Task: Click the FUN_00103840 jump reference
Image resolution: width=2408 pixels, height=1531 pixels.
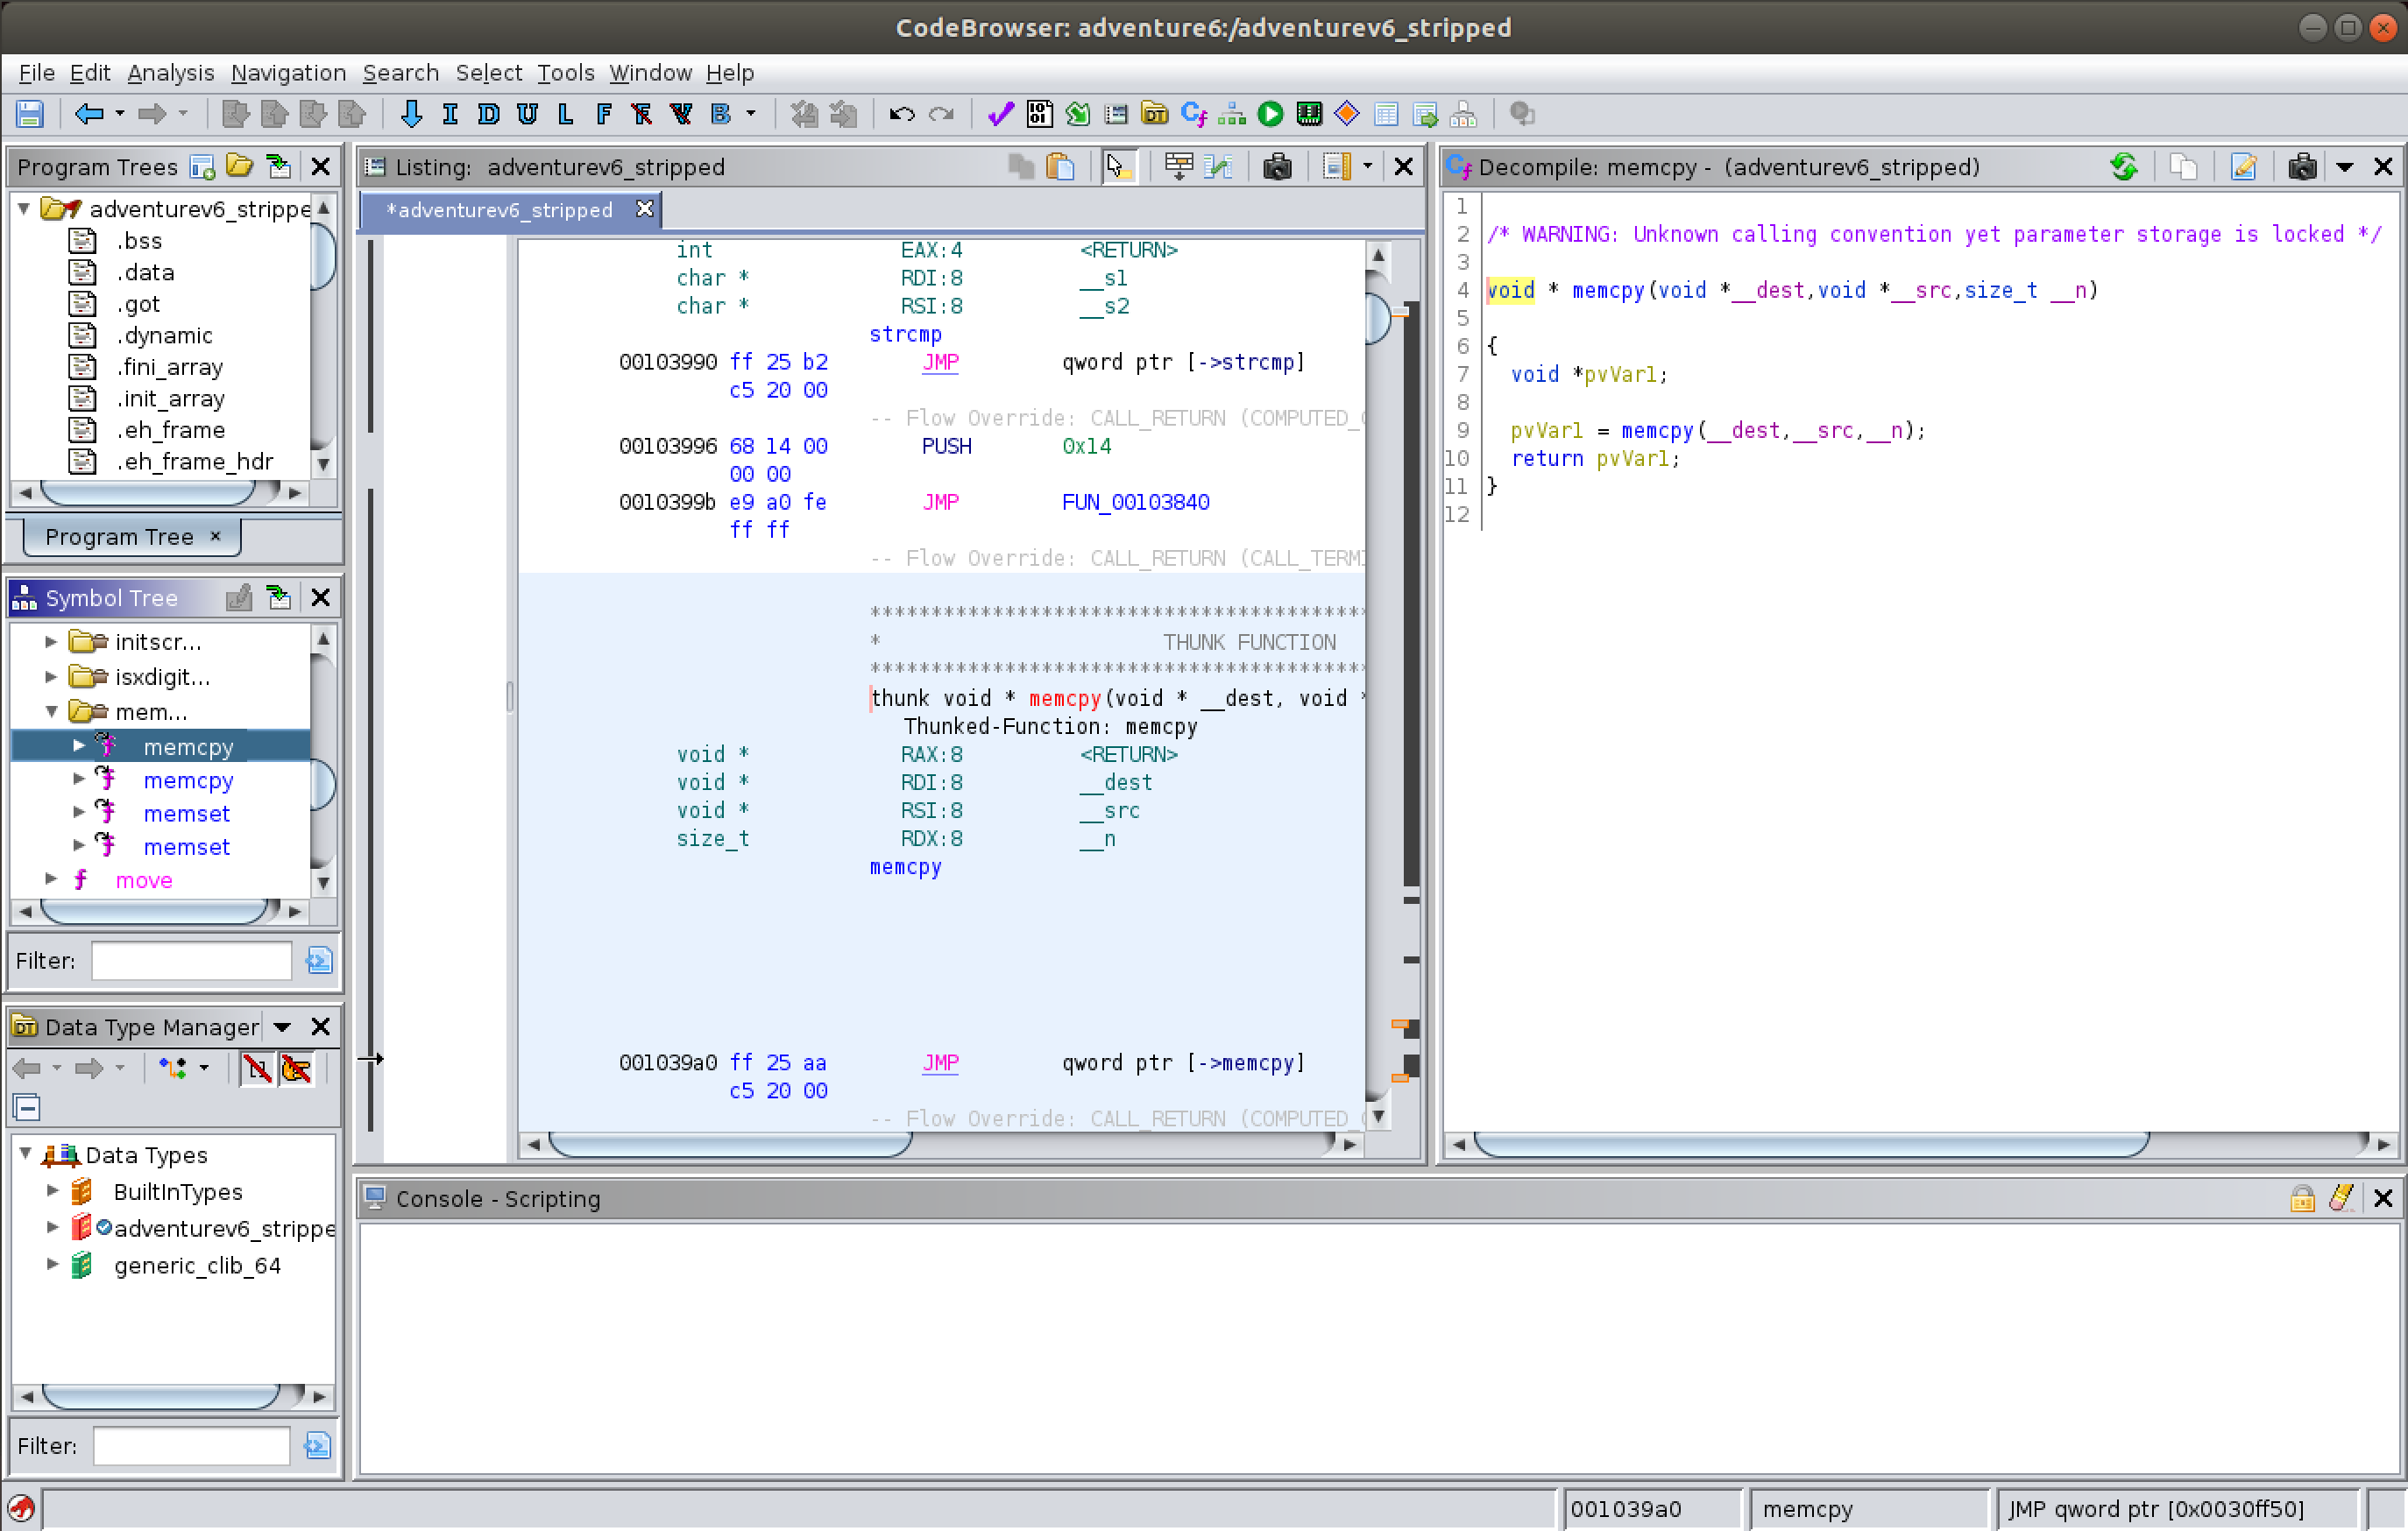Action: point(1135,502)
